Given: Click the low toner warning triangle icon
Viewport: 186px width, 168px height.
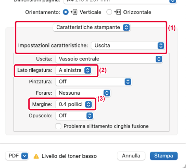Looking at the screenshot, I should click(x=36, y=156).
